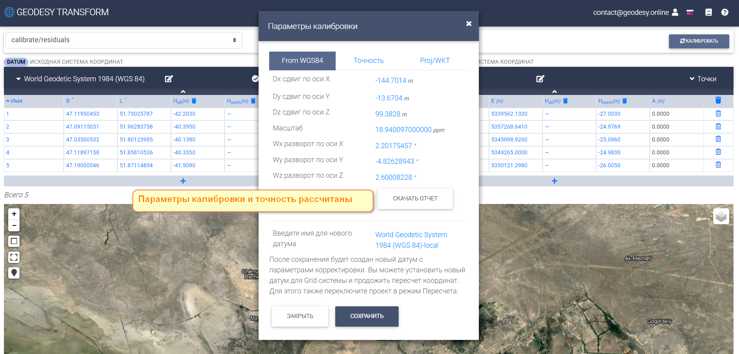Click the edit icon for WGS 84 datum
This screenshot has height=354, width=739.
pos(169,79)
